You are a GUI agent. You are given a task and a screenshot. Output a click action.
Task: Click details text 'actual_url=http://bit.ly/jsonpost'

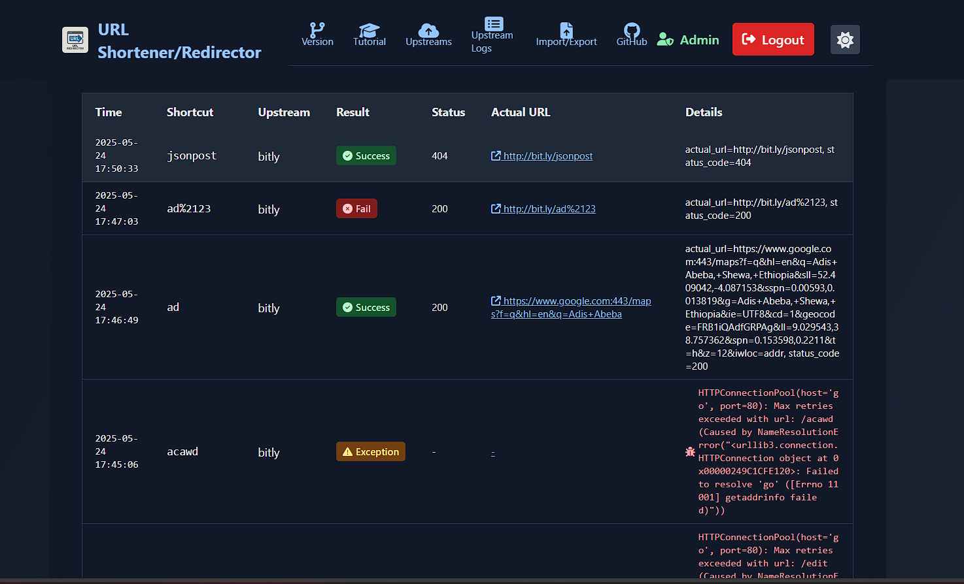coord(755,150)
